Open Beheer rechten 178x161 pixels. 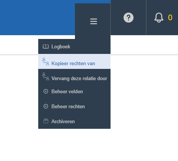click(74, 106)
